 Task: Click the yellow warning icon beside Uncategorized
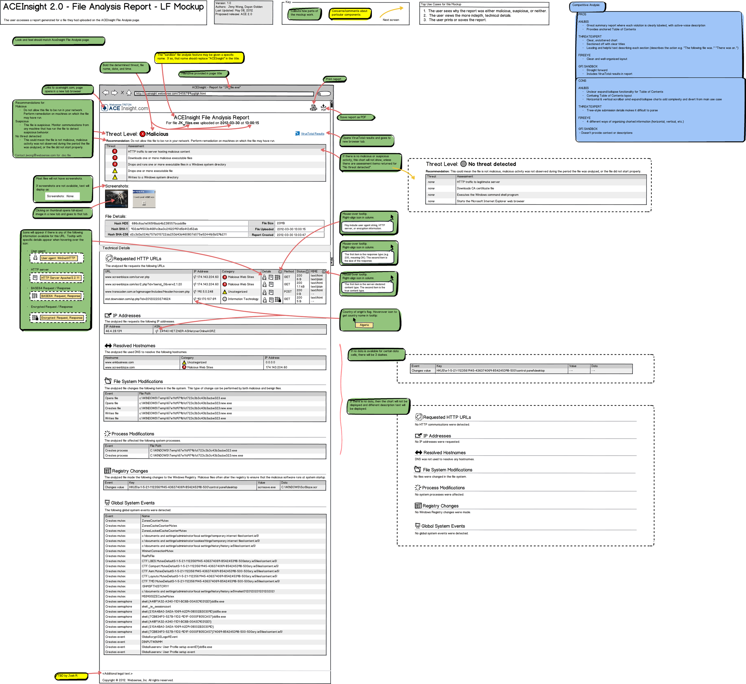225,291
